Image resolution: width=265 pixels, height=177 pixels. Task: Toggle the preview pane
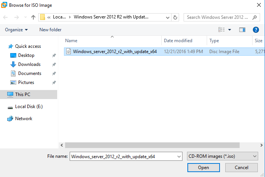[242, 30]
